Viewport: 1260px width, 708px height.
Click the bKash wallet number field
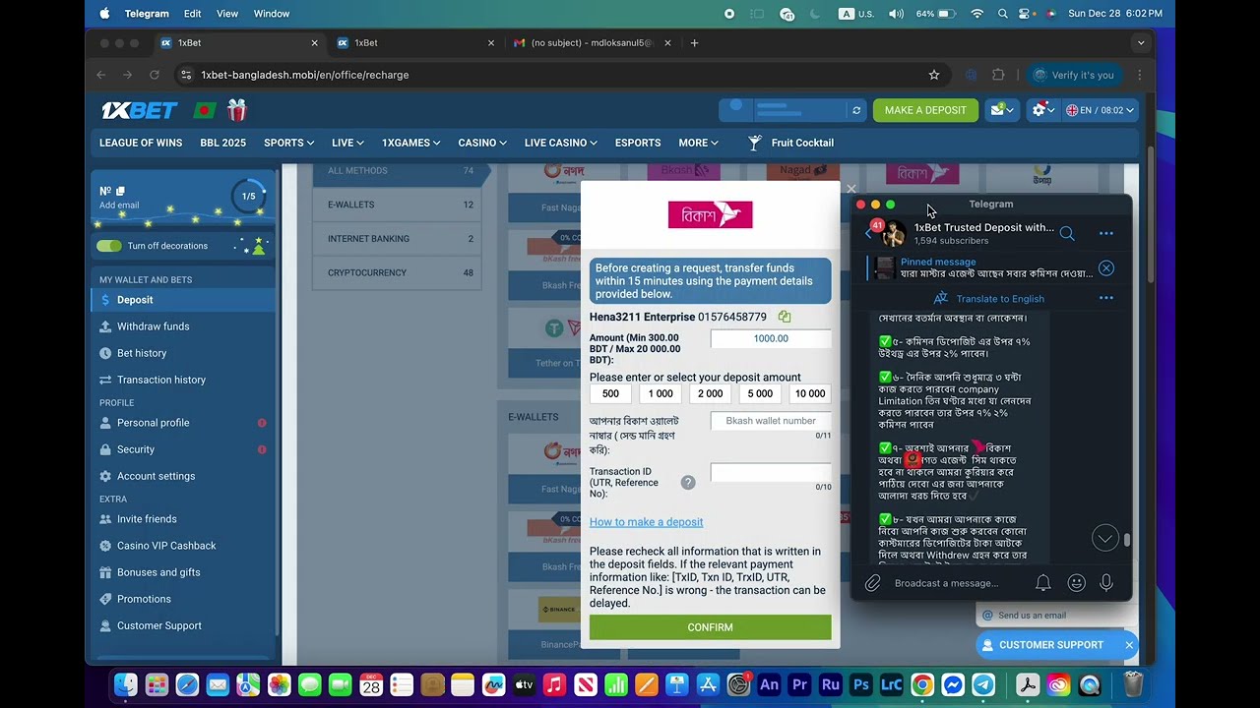[771, 421]
